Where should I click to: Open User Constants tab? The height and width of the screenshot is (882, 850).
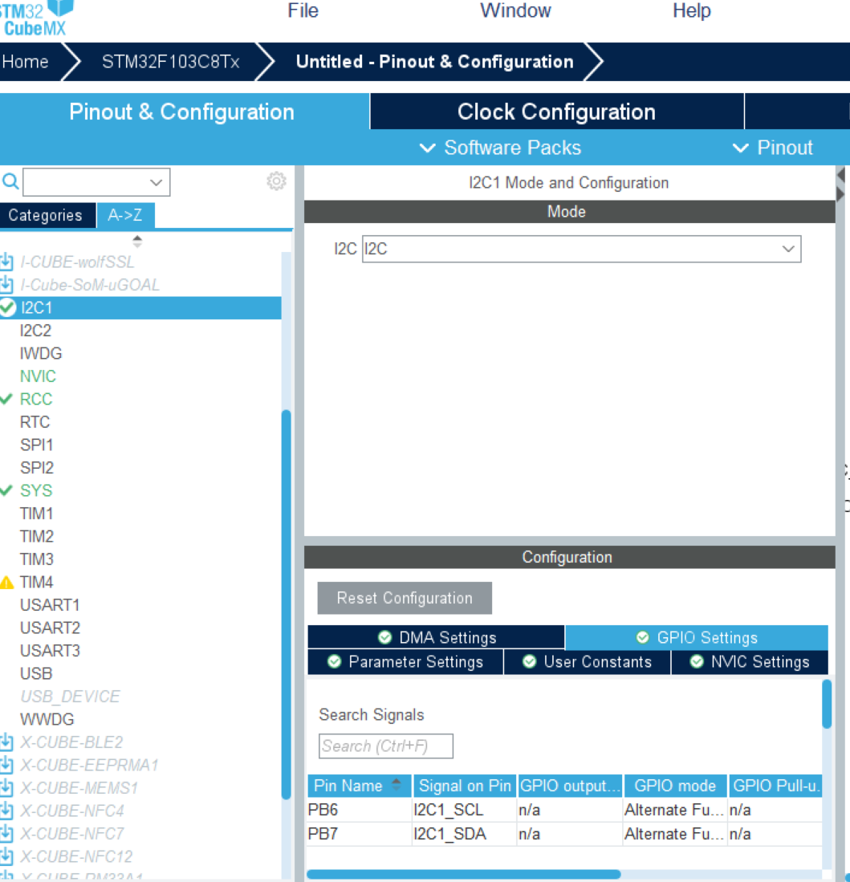[588, 662]
